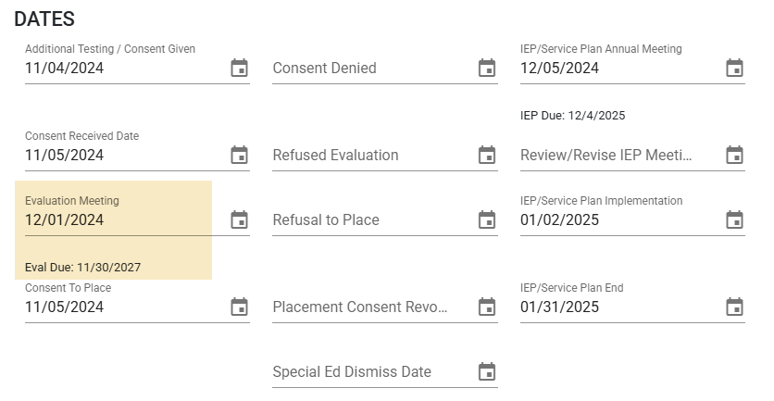Open calendar for Evaluation Meeting date
This screenshot has width=774, height=401.
(240, 220)
